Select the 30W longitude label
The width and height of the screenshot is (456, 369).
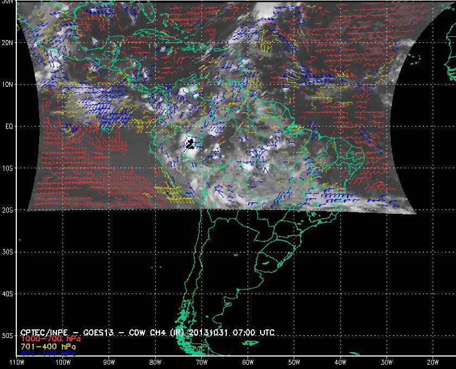pos(387,362)
